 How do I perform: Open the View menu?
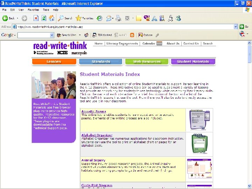(21, 10)
